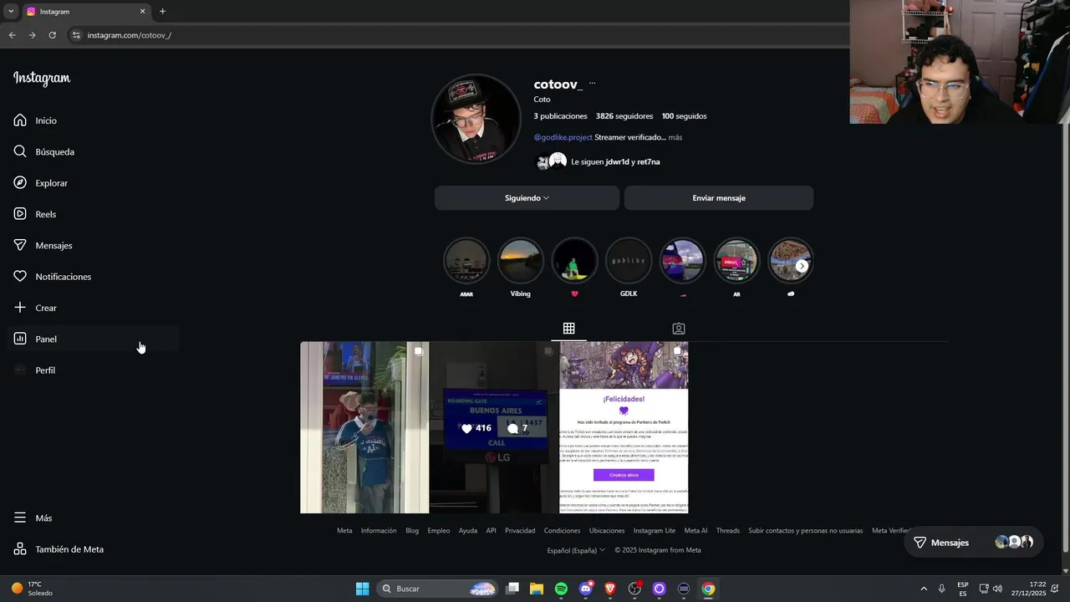Open the GDLK story highlight
This screenshot has height=602, width=1070.
(x=629, y=261)
